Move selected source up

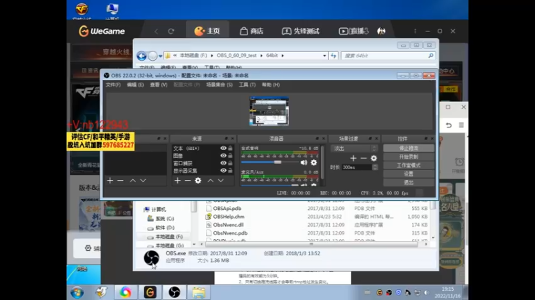[211, 181]
